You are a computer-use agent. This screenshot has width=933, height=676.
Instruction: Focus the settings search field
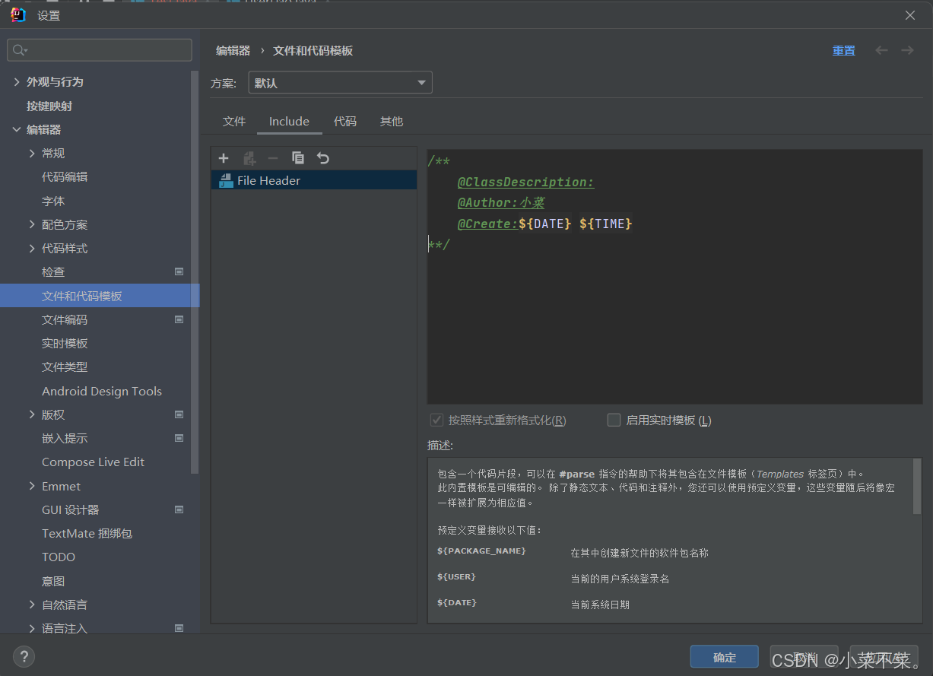(x=100, y=50)
